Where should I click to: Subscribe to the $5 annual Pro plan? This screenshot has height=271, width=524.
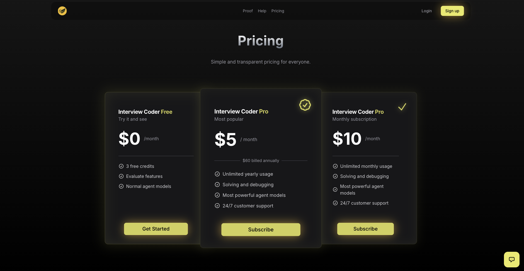point(261,229)
